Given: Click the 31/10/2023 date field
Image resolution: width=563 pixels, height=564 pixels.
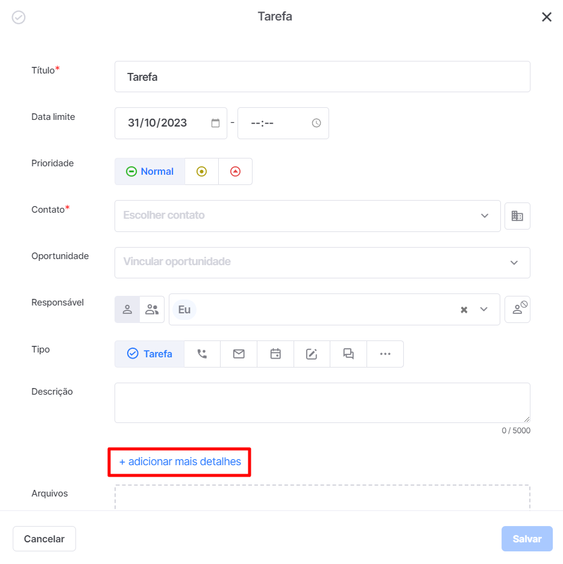Looking at the screenshot, I should point(171,123).
